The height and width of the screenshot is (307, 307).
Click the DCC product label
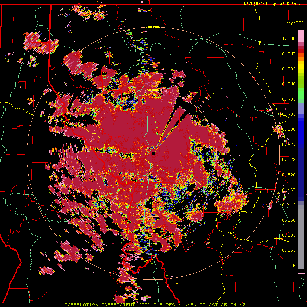[299, 20]
